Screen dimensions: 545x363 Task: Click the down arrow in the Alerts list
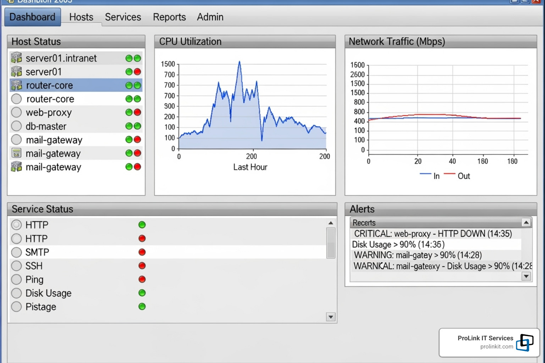[x=526, y=276]
